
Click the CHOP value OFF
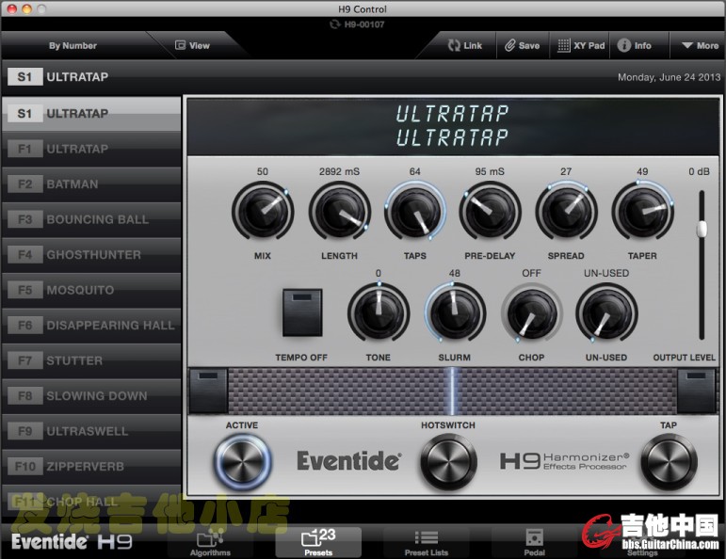[x=531, y=274]
